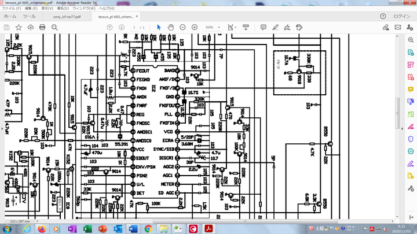Select the highlighter pen tool

point(275,27)
